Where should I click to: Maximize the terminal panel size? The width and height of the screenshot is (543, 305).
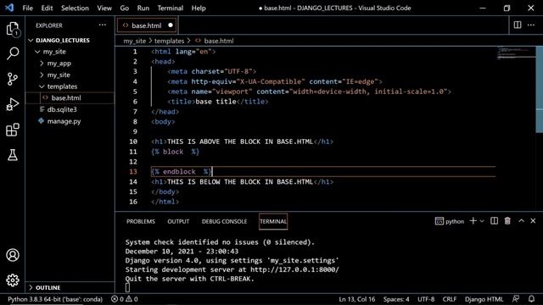(x=521, y=221)
